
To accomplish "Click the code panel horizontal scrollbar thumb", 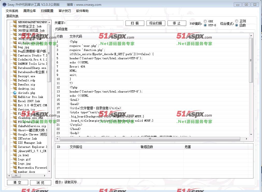I will (x=150, y=139).
